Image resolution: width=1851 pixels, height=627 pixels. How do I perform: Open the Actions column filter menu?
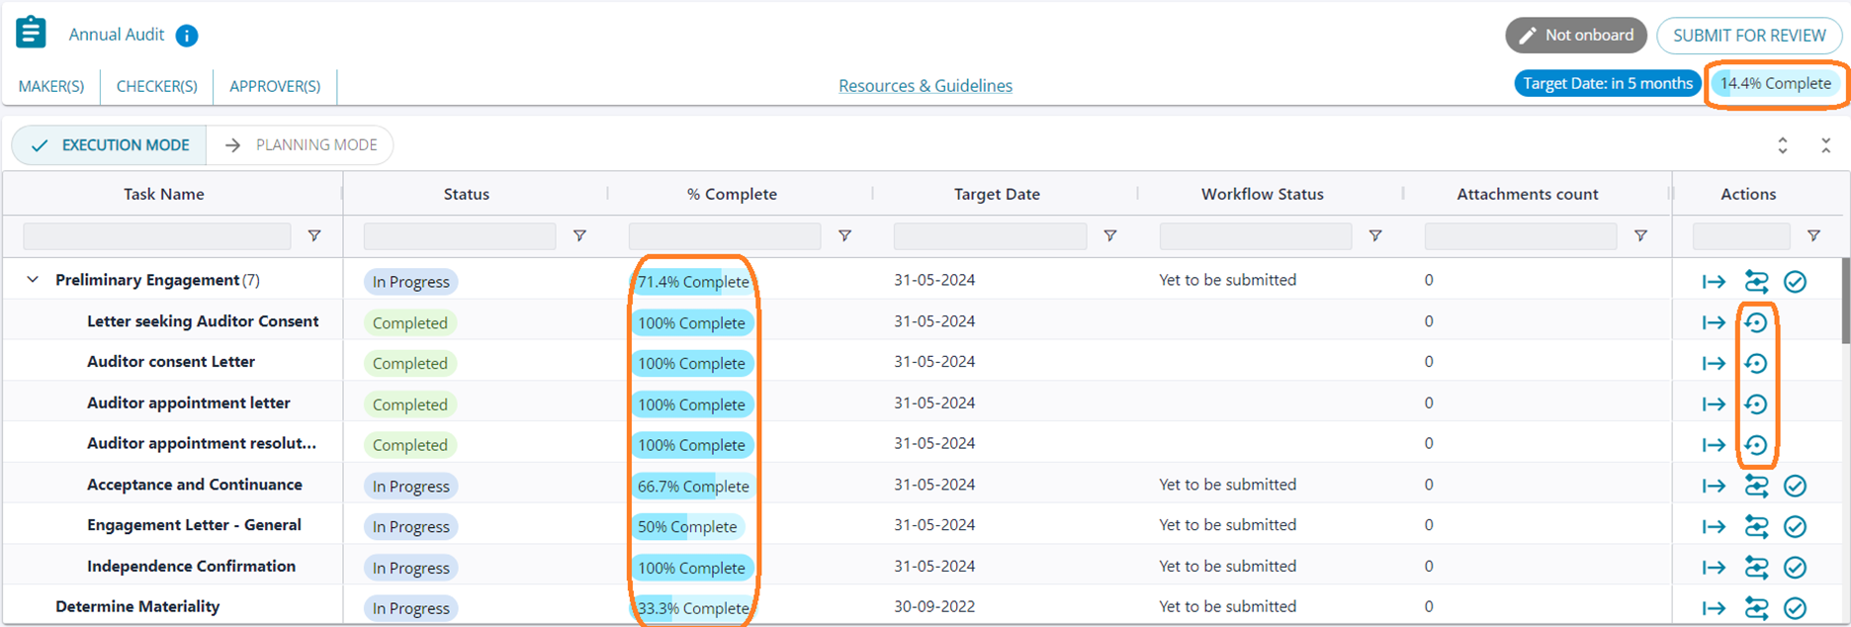click(x=1813, y=236)
